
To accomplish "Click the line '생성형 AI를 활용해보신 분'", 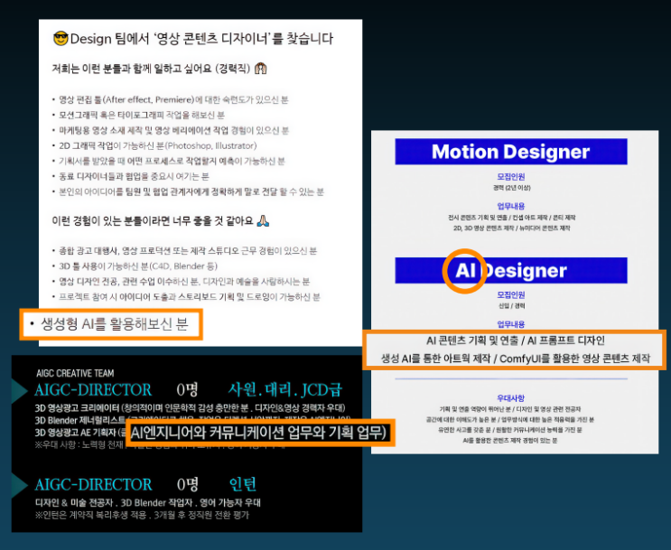I will 115,324.
